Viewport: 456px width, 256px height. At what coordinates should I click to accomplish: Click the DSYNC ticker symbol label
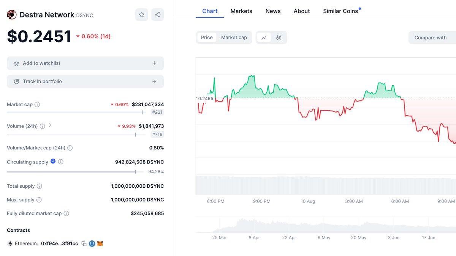tap(84, 16)
